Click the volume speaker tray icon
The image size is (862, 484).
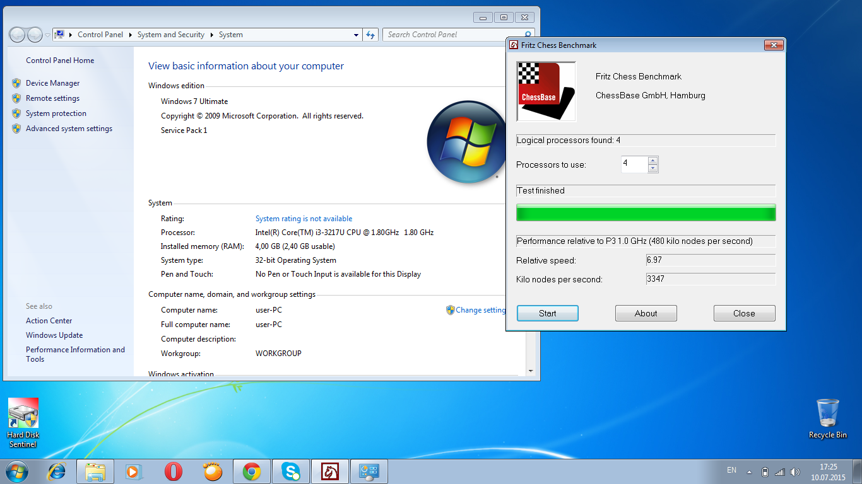(795, 471)
